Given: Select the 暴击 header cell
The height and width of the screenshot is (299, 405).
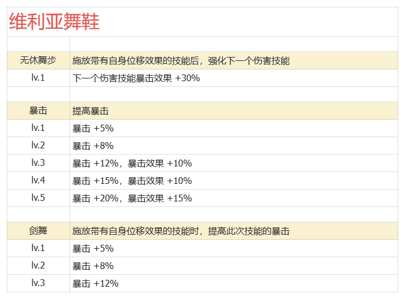Looking at the screenshot, I should (x=38, y=111).
